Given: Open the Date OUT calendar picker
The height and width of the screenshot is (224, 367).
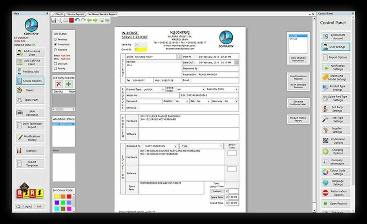Looking at the screenshot, I should 236,62.
